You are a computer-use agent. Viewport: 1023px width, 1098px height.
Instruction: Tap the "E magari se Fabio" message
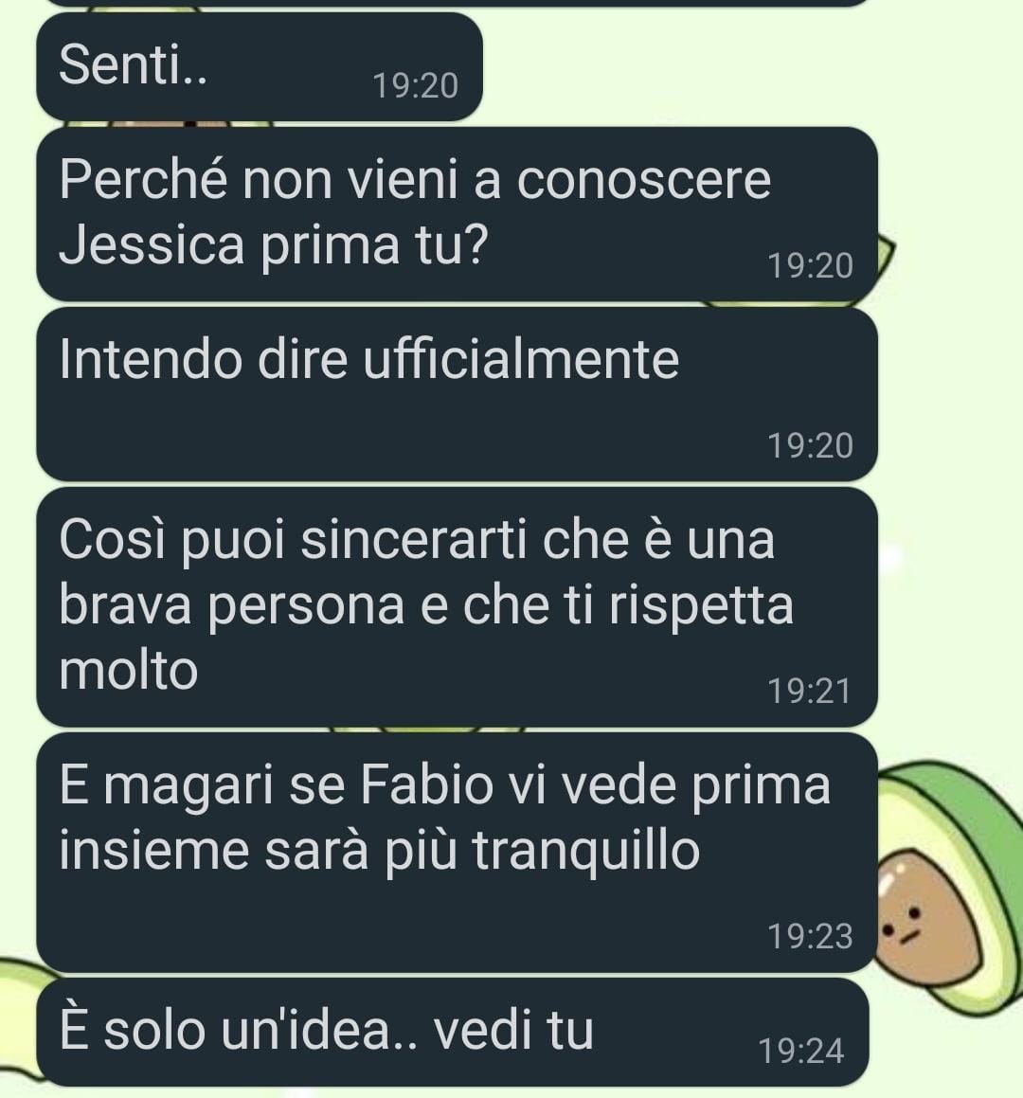coord(457,853)
